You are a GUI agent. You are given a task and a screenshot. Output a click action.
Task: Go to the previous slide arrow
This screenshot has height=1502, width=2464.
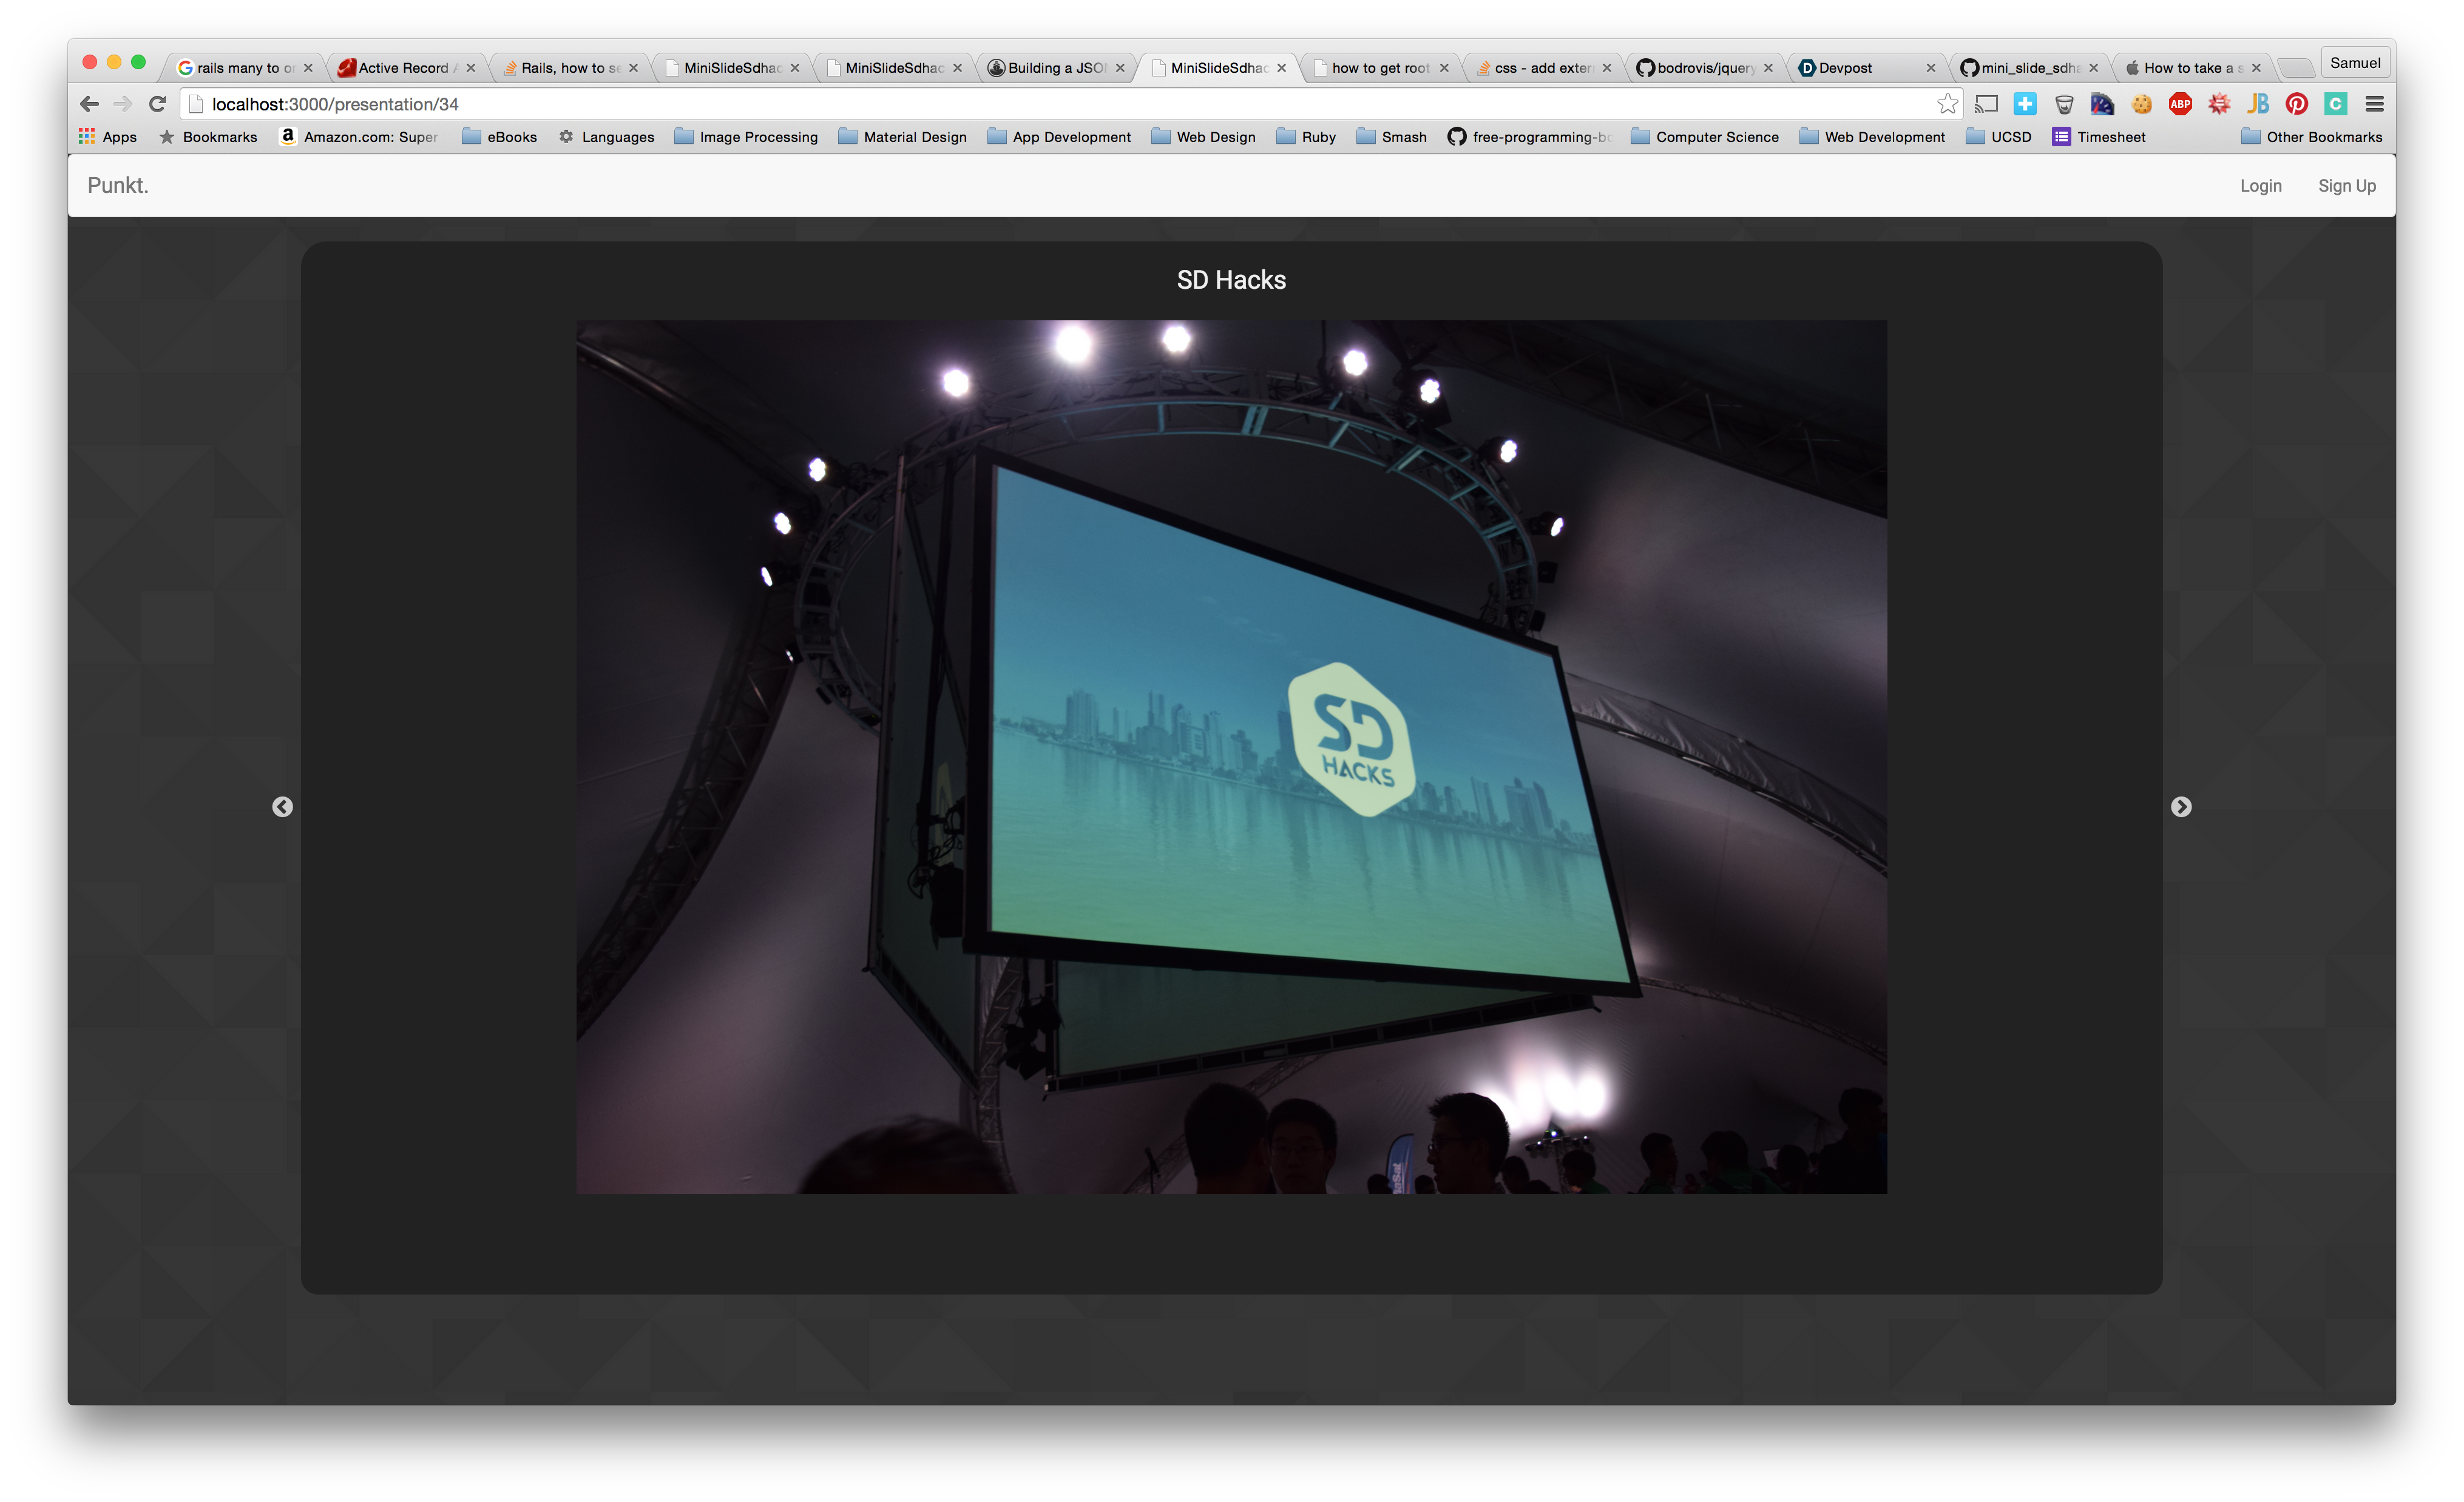pos(283,806)
